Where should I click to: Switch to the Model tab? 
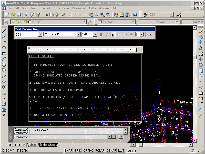(x=33, y=145)
